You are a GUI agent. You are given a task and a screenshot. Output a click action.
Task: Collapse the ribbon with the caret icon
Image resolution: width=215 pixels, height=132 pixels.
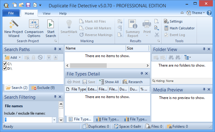[x=182, y=13]
